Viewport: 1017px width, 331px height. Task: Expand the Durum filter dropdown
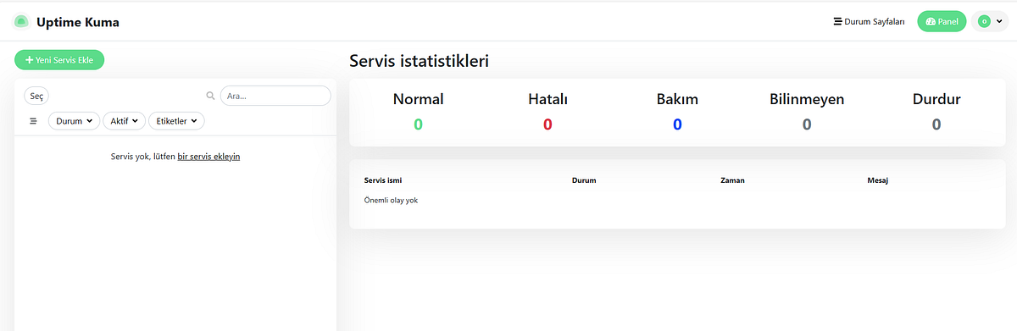pos(75,121)
